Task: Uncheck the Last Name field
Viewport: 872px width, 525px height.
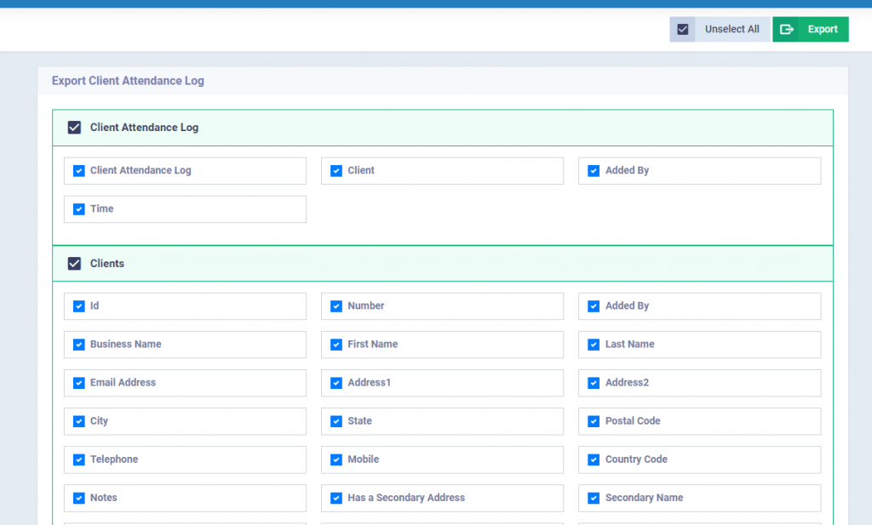Action: point(594,344)
